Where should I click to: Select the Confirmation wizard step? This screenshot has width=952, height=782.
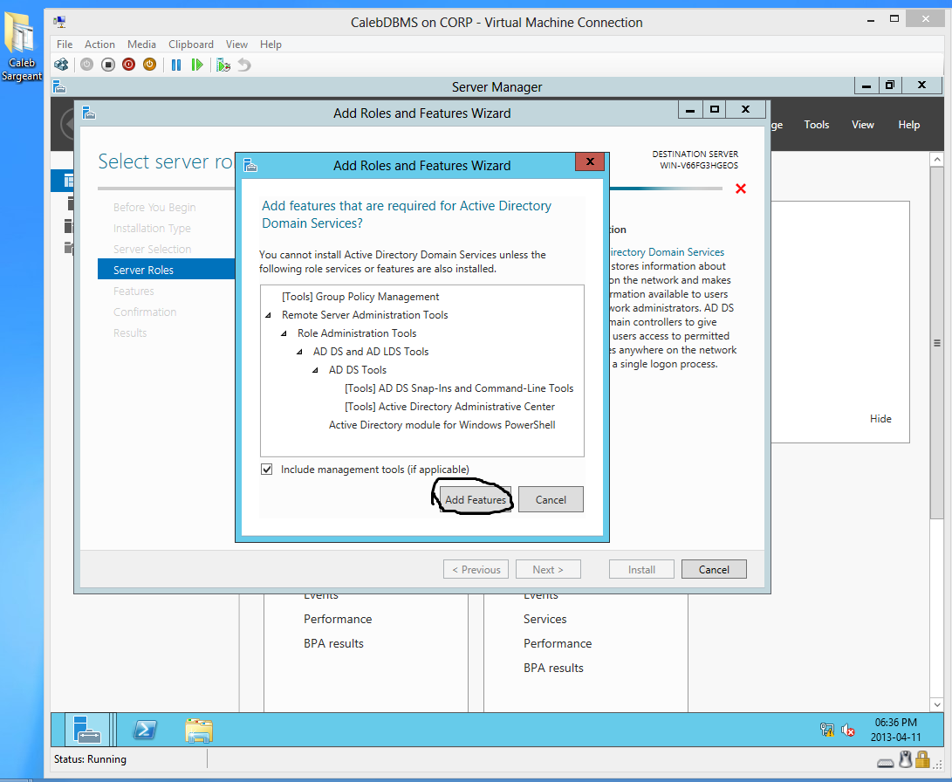click(145, 312)
